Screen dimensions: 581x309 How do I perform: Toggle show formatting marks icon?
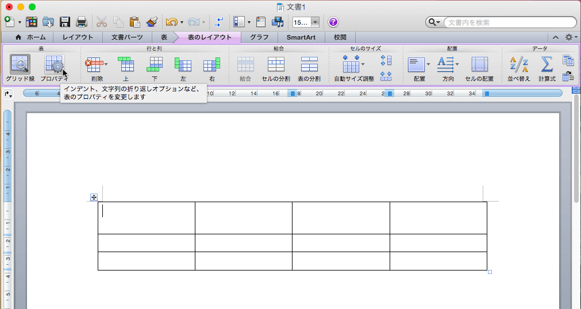point(218,22)
